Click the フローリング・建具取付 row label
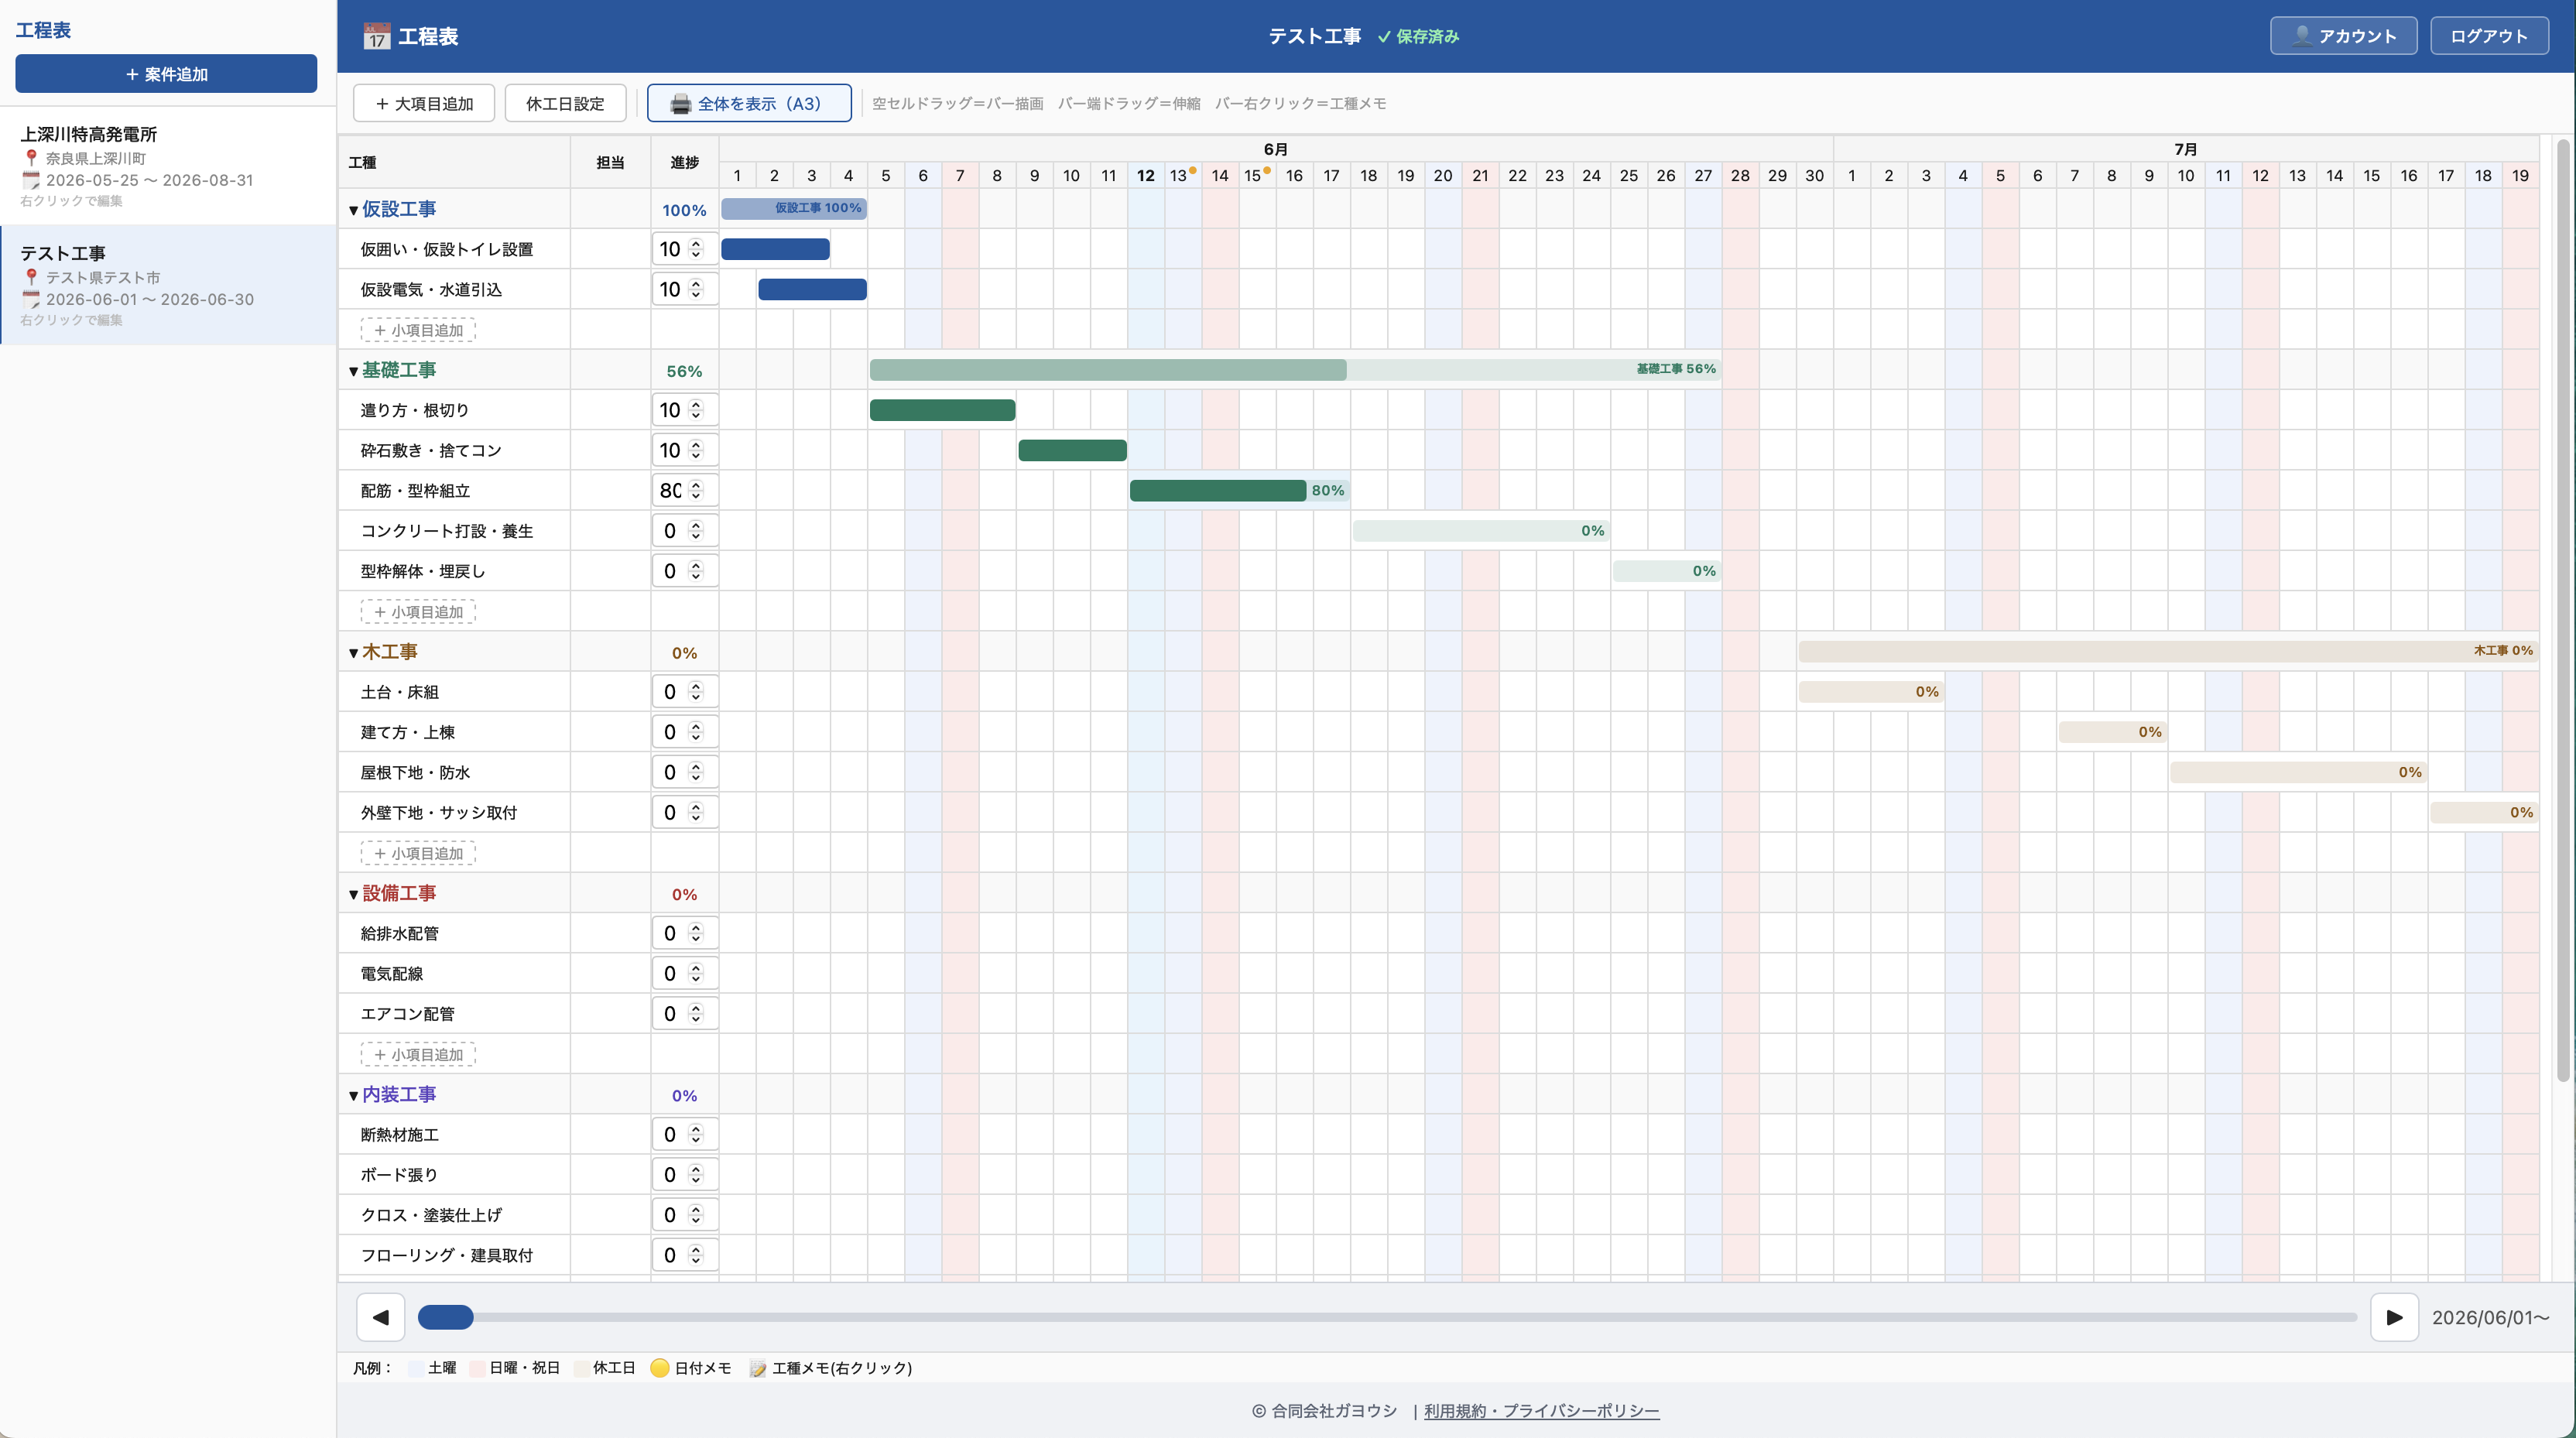Viewport: 2576px width, 1438px height. (446, 1255)
